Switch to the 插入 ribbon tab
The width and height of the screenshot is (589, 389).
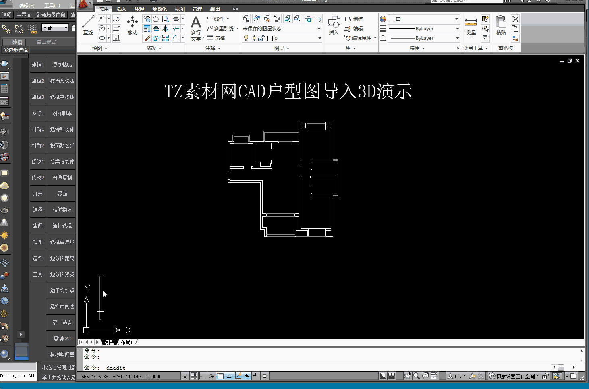[x=121, y=9]
